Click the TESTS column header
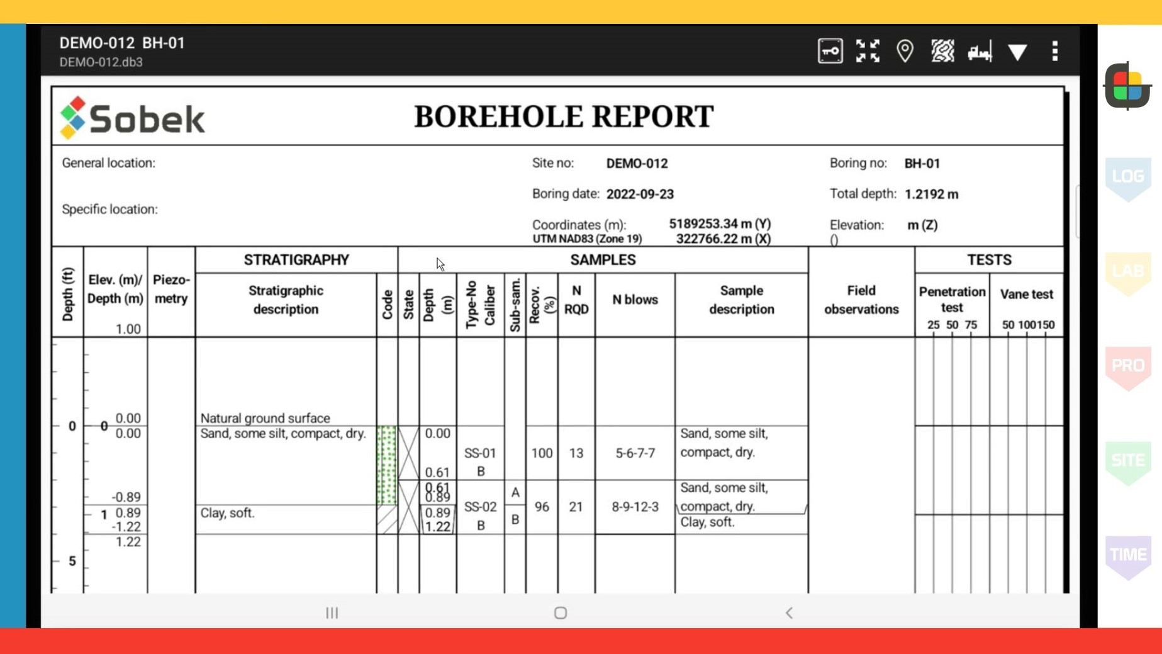1162x654 pixels. click(x=989, y=260)
